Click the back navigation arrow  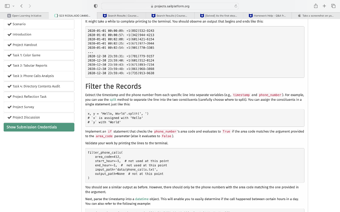[x=21, y=6]
